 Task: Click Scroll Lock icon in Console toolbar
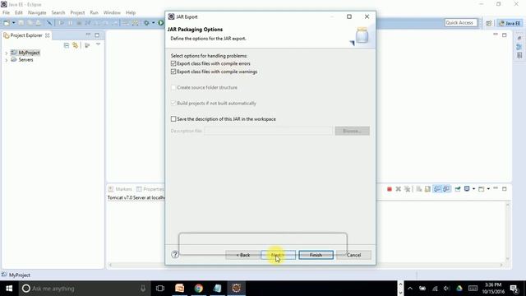(427, 189)
